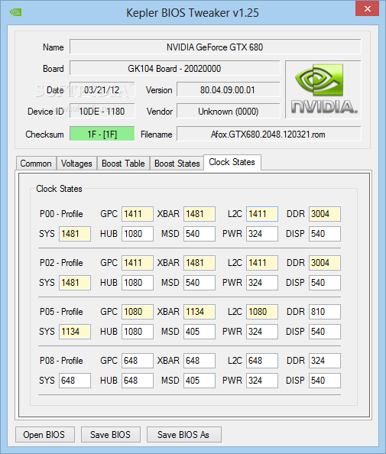Edit the P02 profile XBAR clock field
Screen dimensions: 386x454
(x=199, y=263)
